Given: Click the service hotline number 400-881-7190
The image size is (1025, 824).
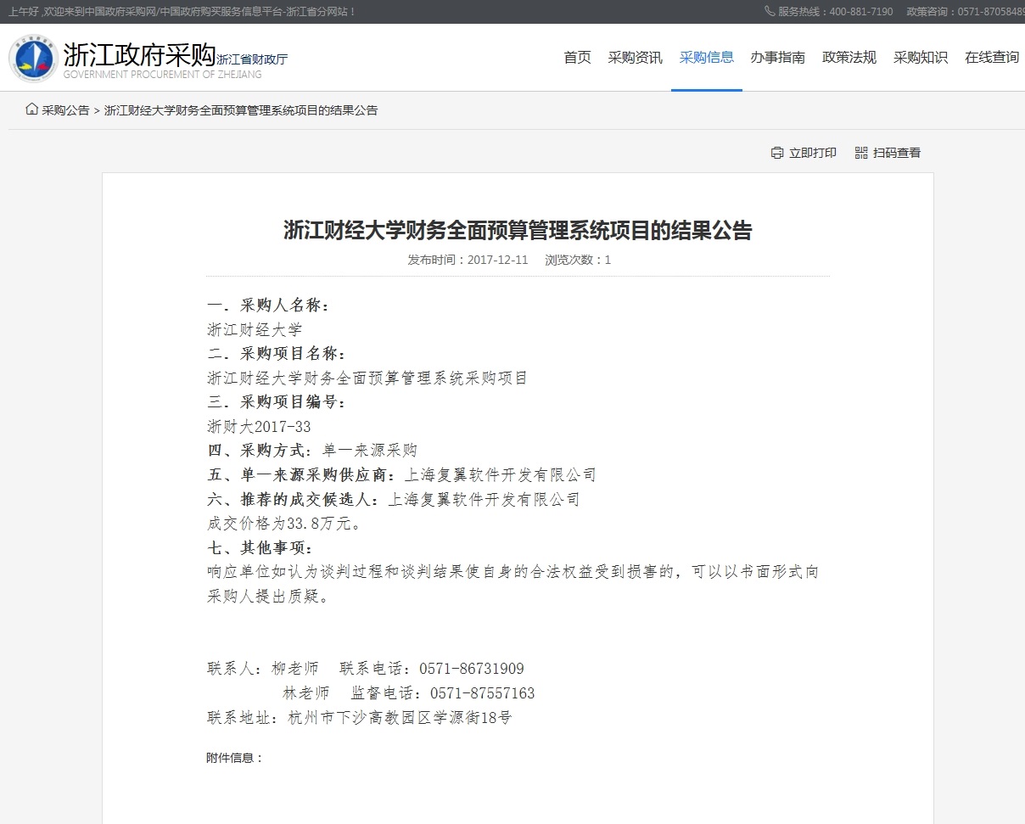Looking at the screenshot, I should 860,11.
